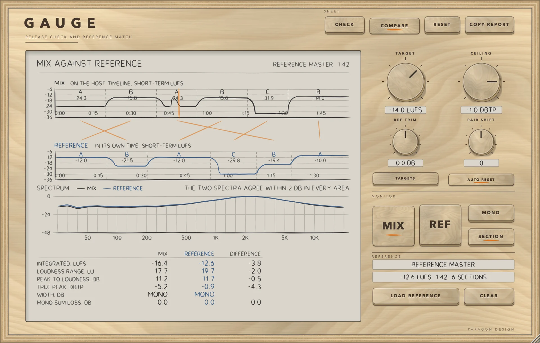This screenshot has height=343, width=540.
Task: Click the Pair Shift knob
Action: [481, 142]
